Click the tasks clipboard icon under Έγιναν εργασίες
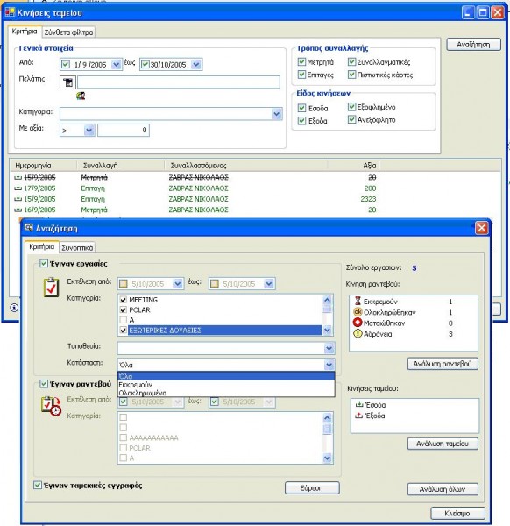510x526 pixels. coord(52,288)
